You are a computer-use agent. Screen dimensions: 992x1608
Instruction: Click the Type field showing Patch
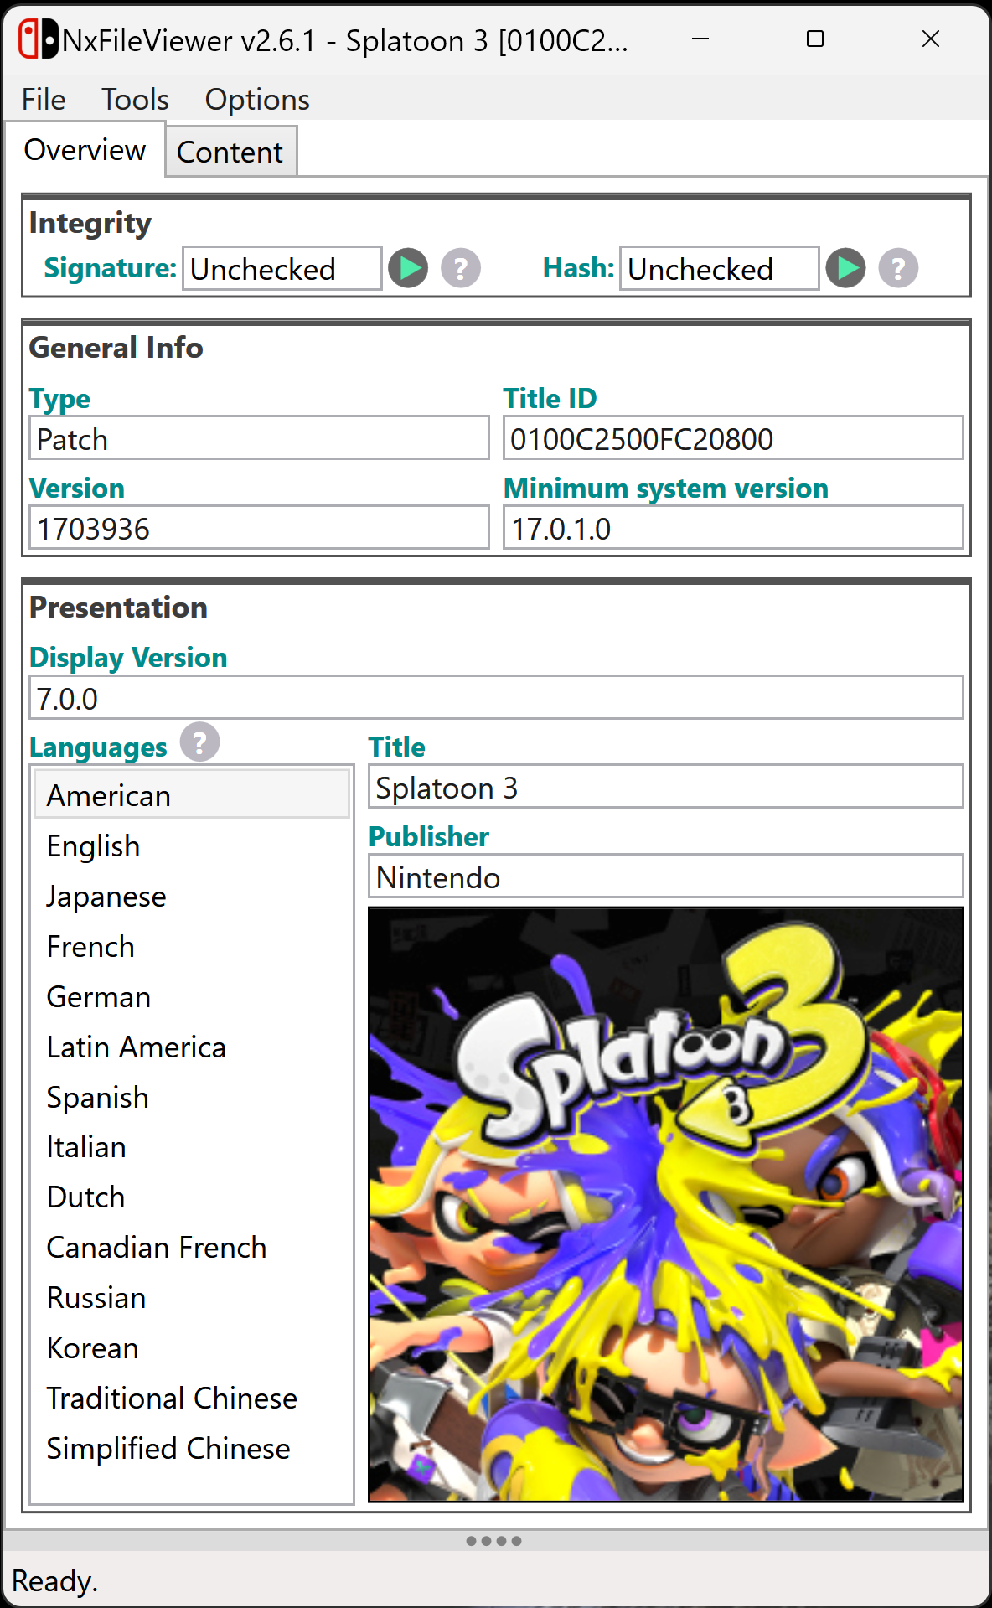point(259,438)
